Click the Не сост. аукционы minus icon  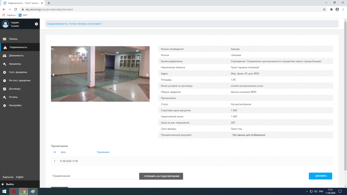(5, 81)
